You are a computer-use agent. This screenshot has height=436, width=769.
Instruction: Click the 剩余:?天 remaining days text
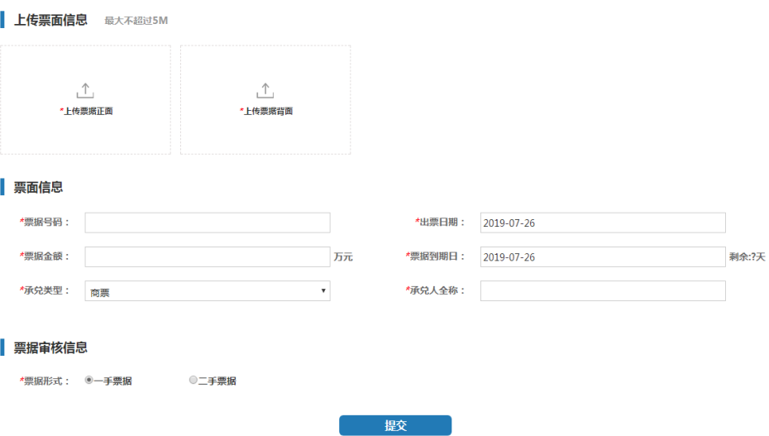tap(747, 257)
